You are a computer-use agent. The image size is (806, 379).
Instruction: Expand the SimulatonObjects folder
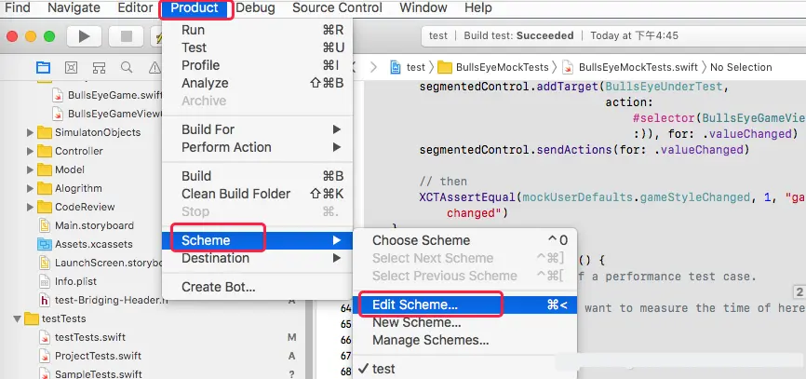pyautogui.click(x=31, y=132)
